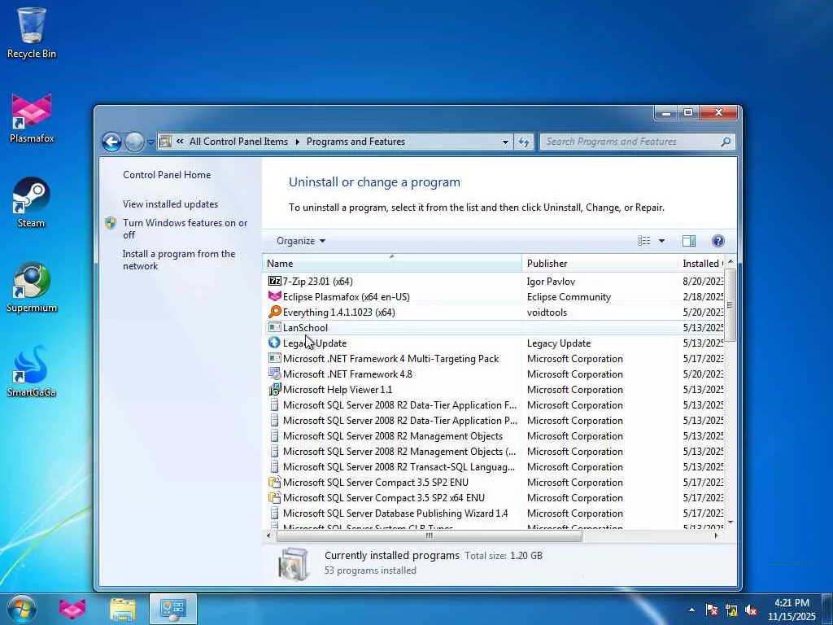Click the horizontal scrollbar right arrow
Viewport: 833px width, 625px height.
click(717, 535)
